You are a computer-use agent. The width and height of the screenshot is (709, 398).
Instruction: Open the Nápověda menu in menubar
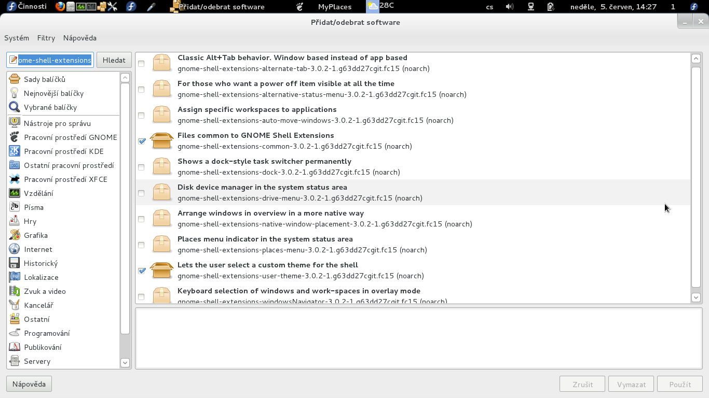click(x=80, y=38)
